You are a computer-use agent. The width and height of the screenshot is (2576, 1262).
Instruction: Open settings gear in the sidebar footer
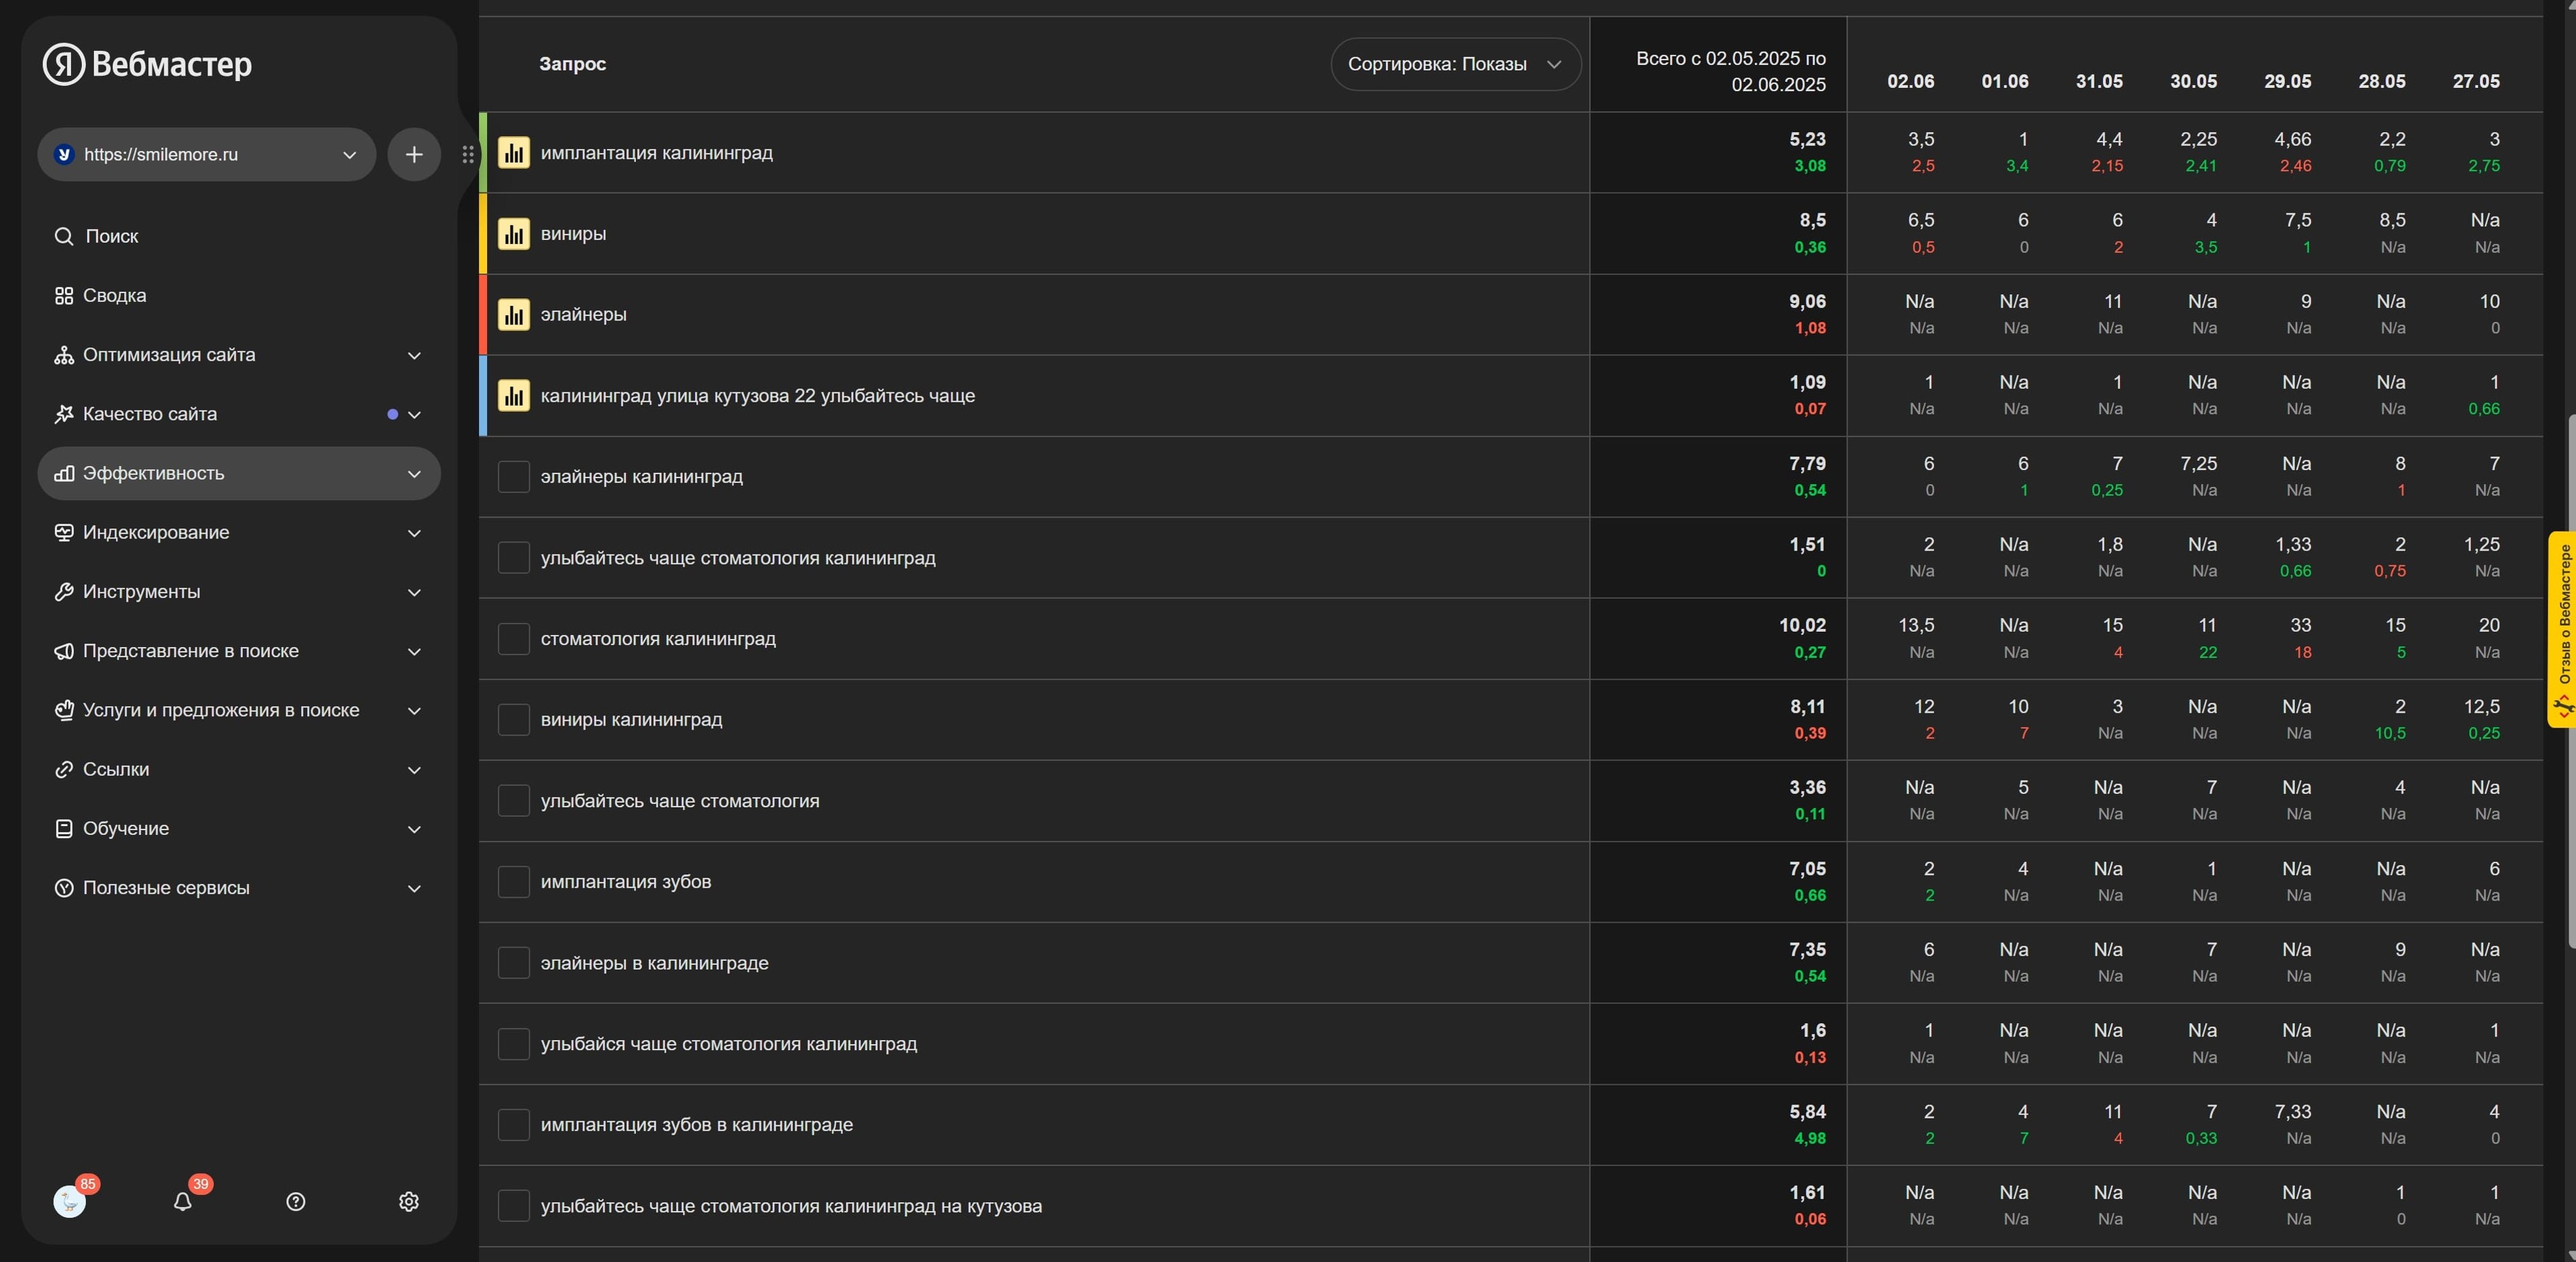408,1201
